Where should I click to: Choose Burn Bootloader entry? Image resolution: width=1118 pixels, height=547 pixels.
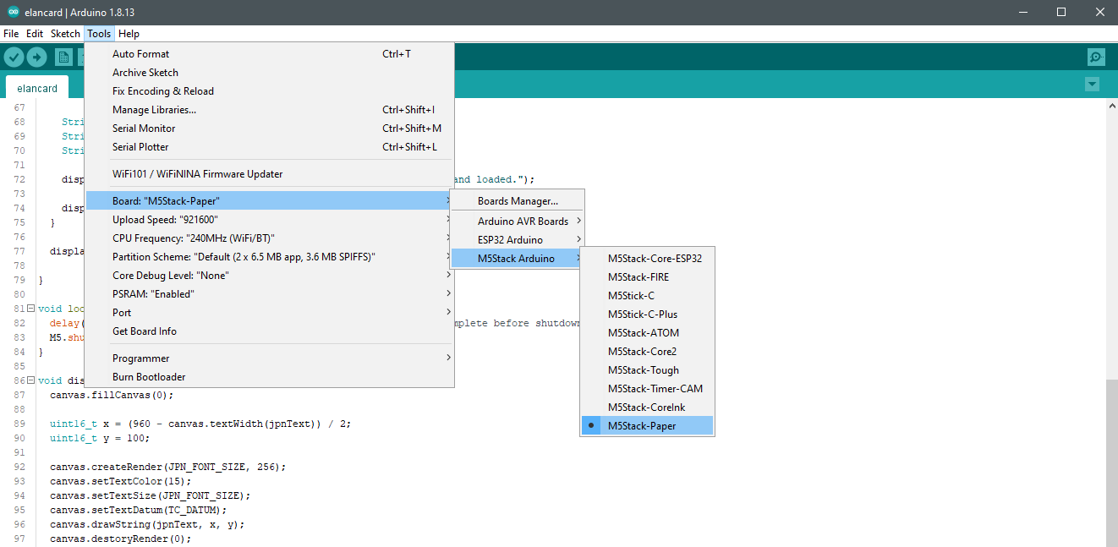point(269,377)
